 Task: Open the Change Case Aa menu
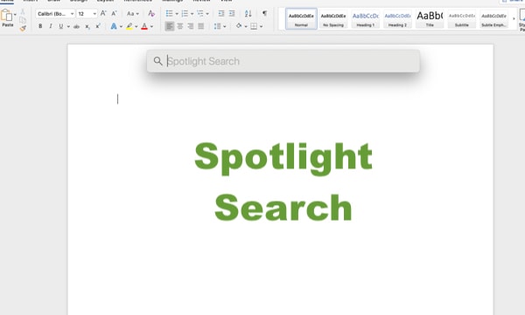133,14
